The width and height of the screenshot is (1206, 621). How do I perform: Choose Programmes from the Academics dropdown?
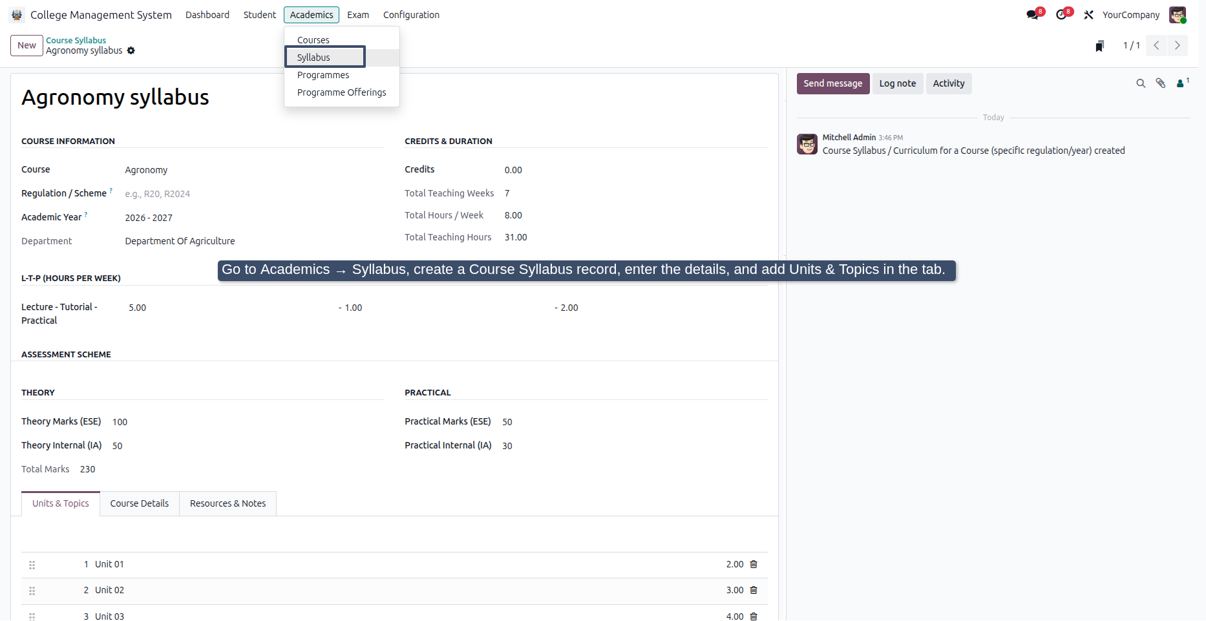click(342, 75)
